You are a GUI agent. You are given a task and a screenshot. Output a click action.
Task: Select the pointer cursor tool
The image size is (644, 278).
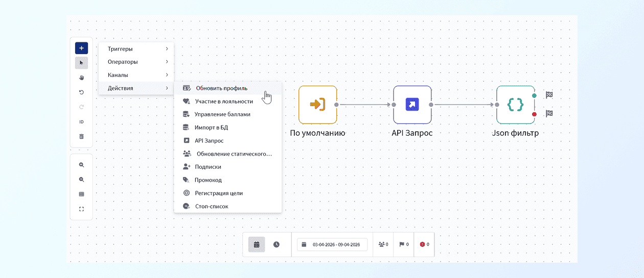(x=81, y=63)
